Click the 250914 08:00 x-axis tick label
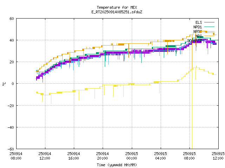 16,156
